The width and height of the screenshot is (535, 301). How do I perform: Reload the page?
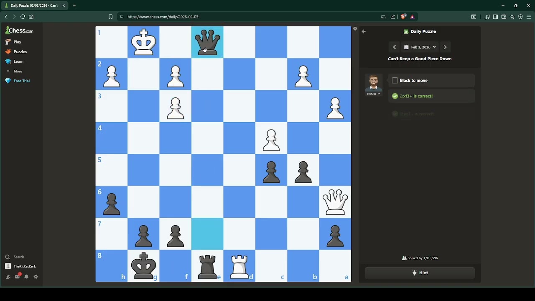coord(23,17)
